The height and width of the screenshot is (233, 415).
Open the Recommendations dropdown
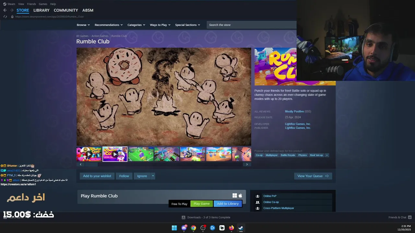109,25
